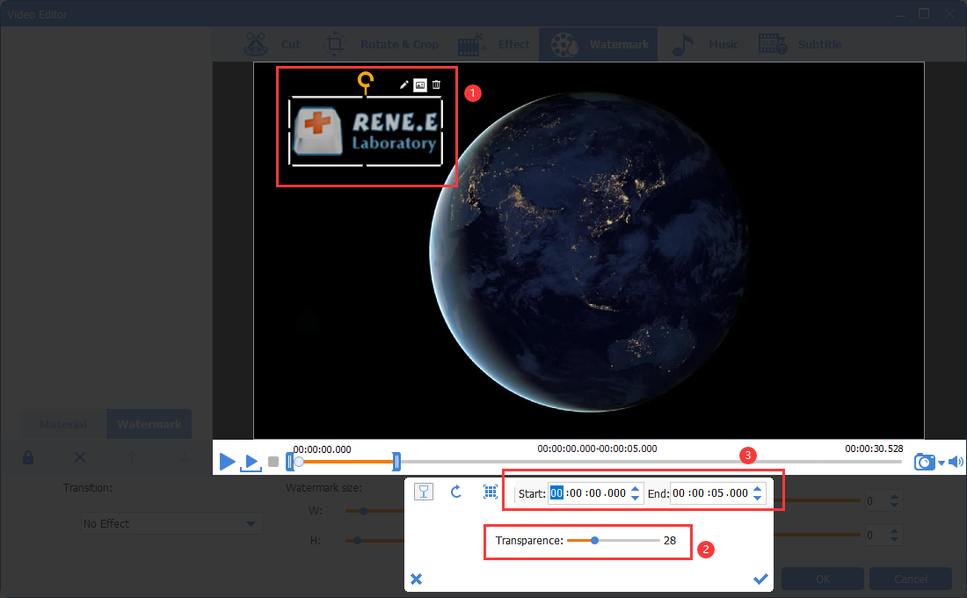
Task: Click the camera snapshot icon below the preview
Action: tap(924, 461)
